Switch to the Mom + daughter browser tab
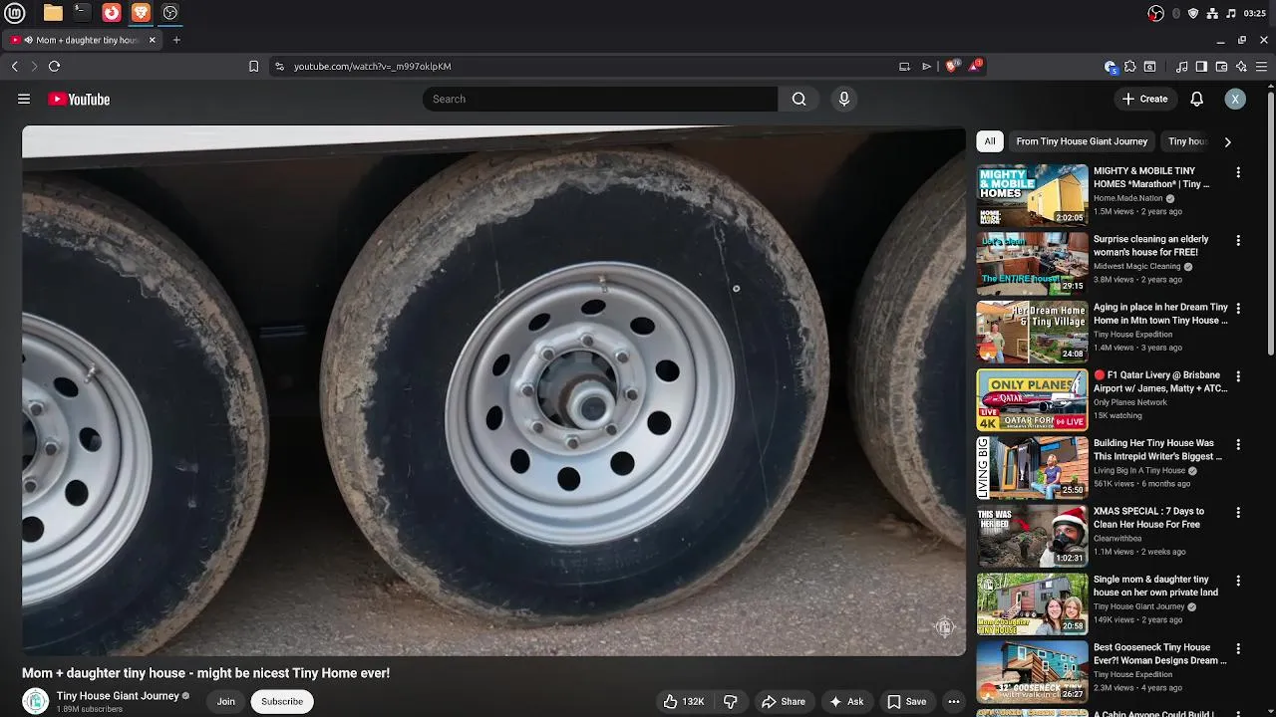Image resolution: width=1276 pixels, height=717 pixels. point(84,40)
